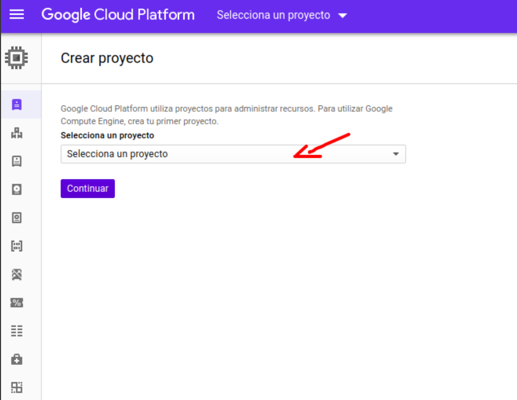Click the bold 'Selecciona un proyecto' label
This screenshot has height=400, width=517.
point(107,135)
